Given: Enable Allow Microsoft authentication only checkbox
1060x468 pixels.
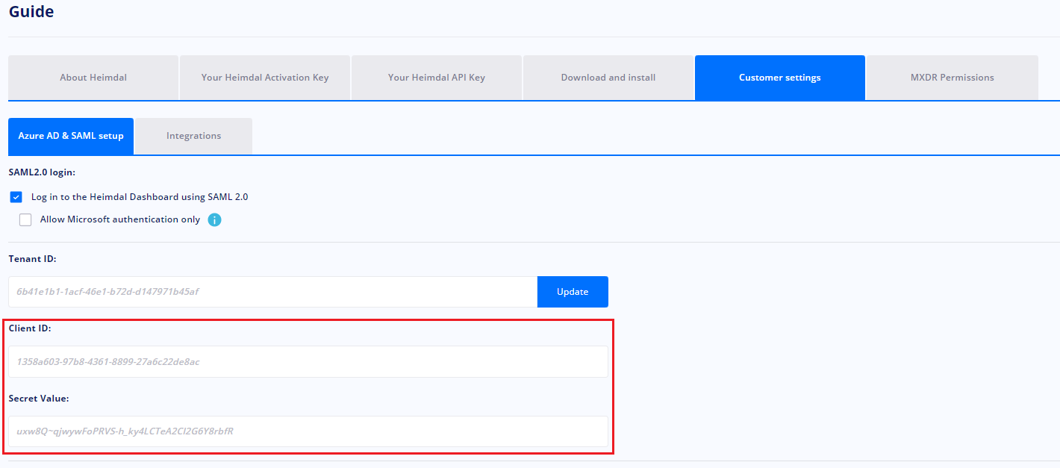Looking at the screenshot, I should point(25,219).
